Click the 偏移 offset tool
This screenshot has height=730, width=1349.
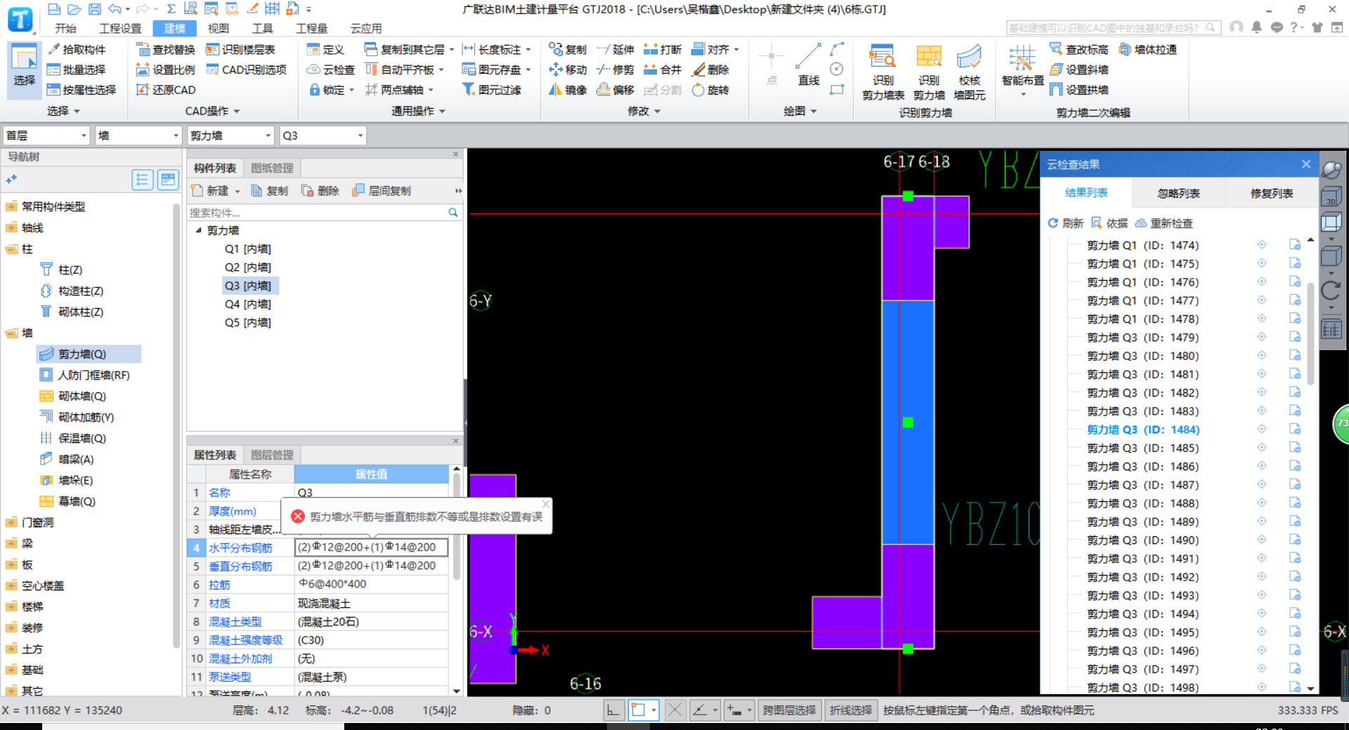pos(615,90)
